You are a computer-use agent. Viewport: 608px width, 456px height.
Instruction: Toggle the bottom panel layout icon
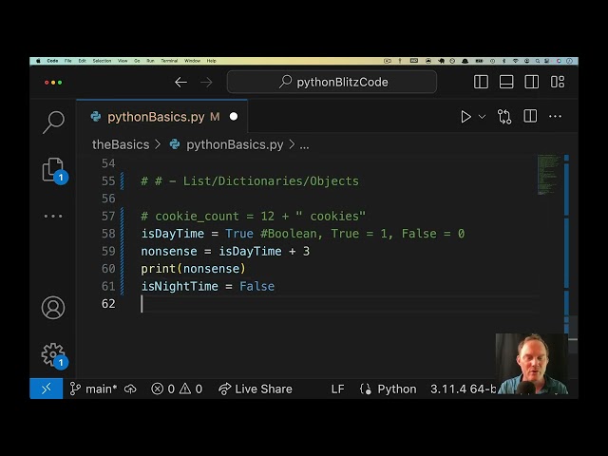(x=506, y=82)
